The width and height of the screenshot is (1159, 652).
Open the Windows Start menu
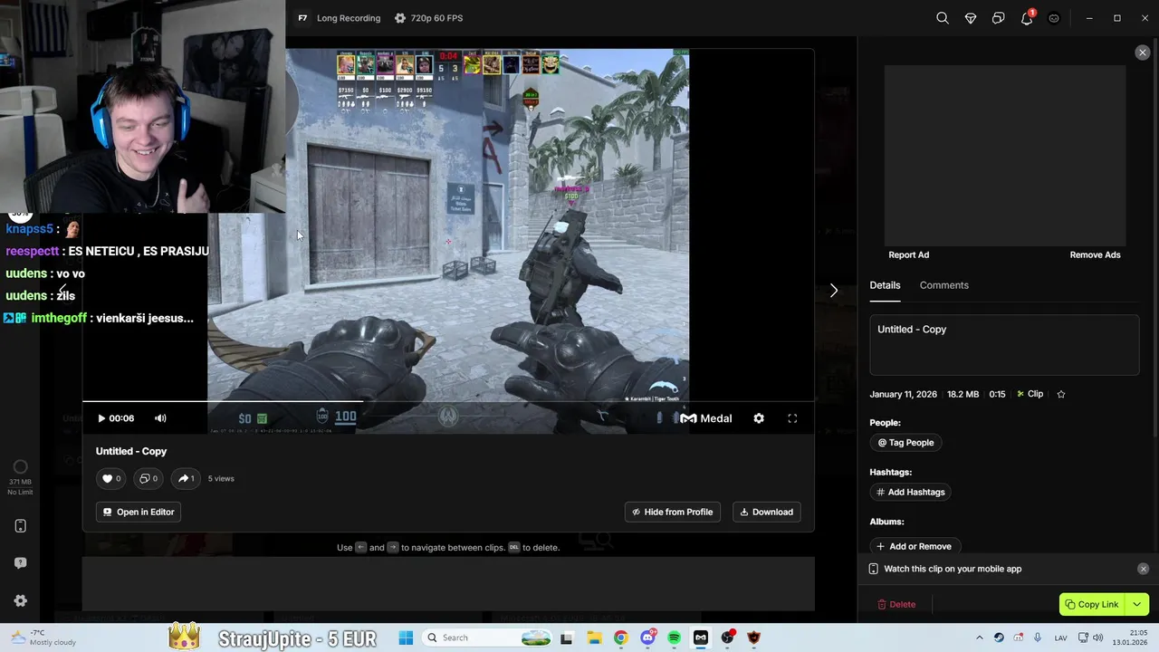[406, 638]
